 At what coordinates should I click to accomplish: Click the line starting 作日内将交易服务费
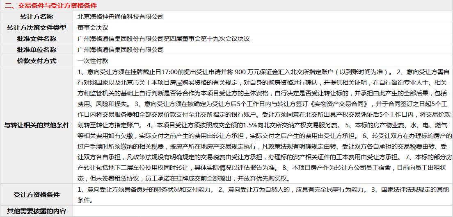pyautogui.click(x=263, y=115)
